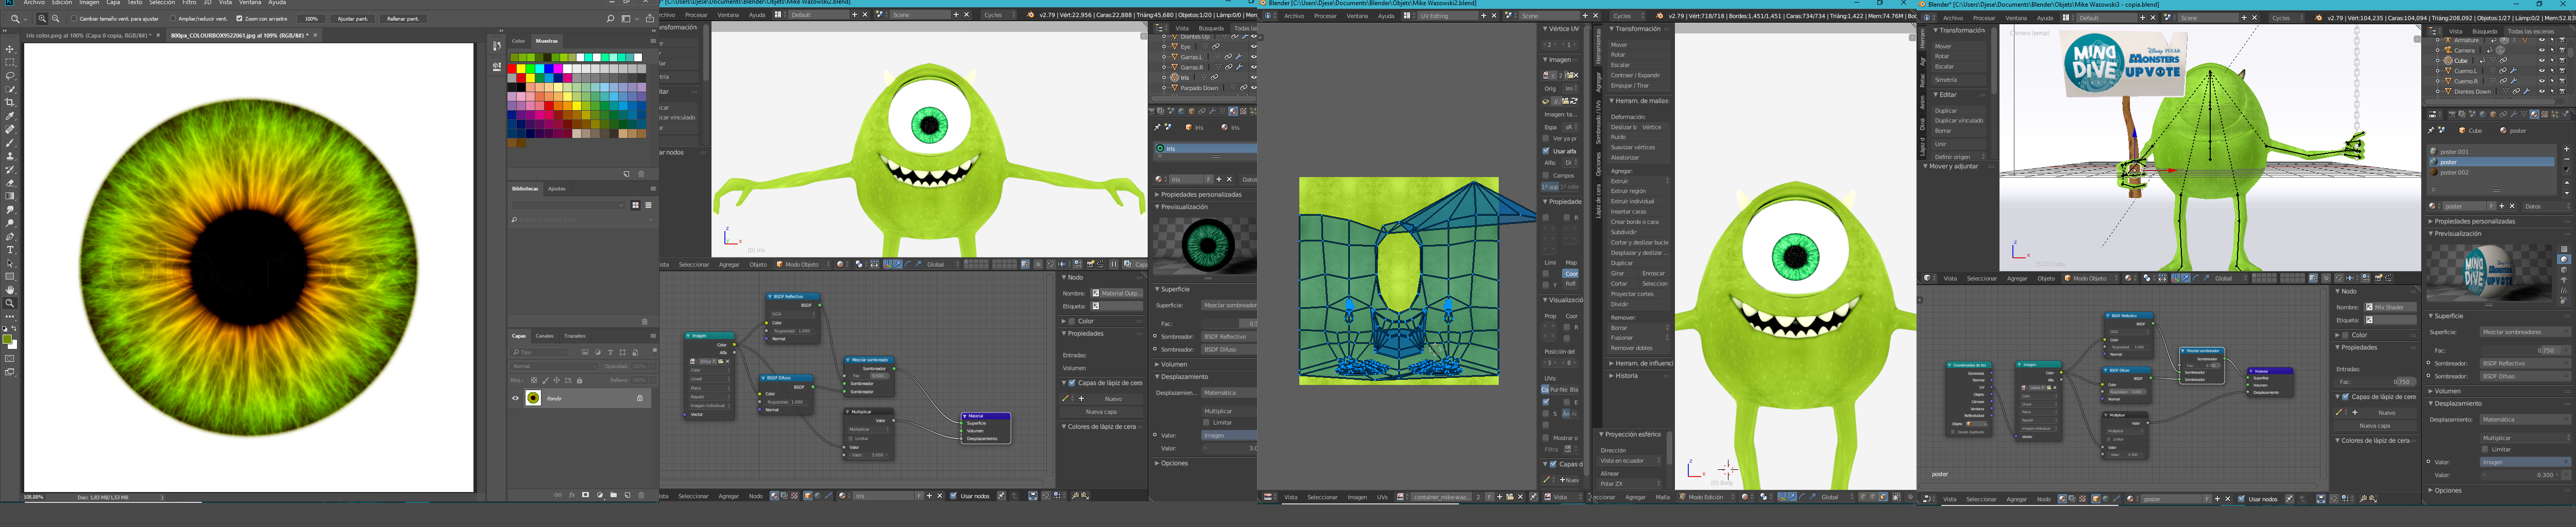Toggle 'Usar nodos' in the poster node editor
This screenshot has height=527, width=2576.
pyautogui.click(x=2241, y=499)
